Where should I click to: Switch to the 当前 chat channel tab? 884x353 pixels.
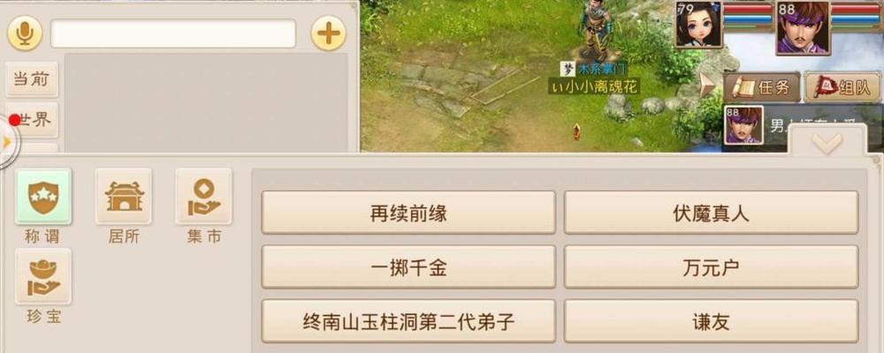pos(32,79)
